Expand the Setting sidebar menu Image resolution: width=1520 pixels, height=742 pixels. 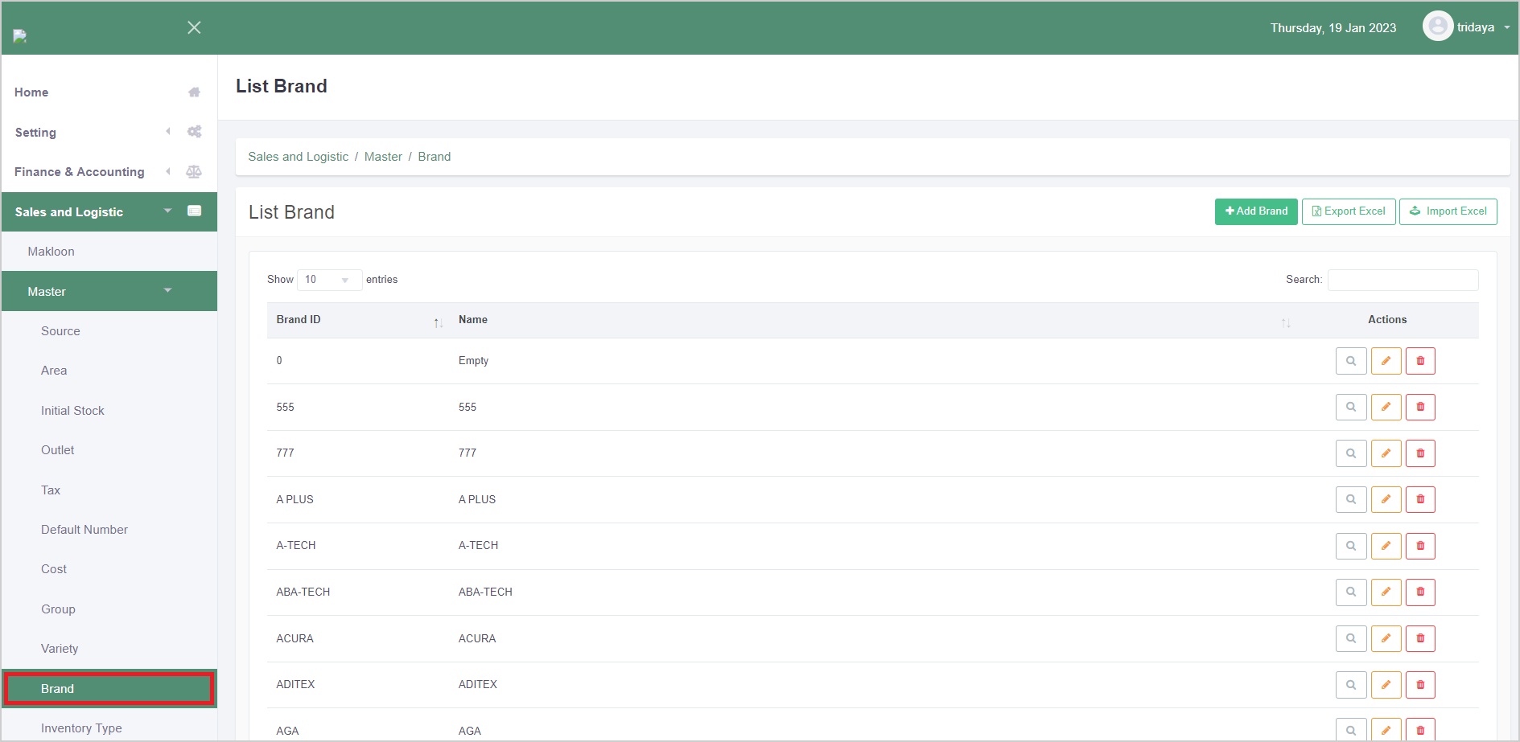35,133
